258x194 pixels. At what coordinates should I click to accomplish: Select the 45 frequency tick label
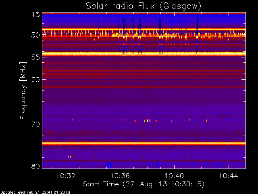tap(35, 15)
